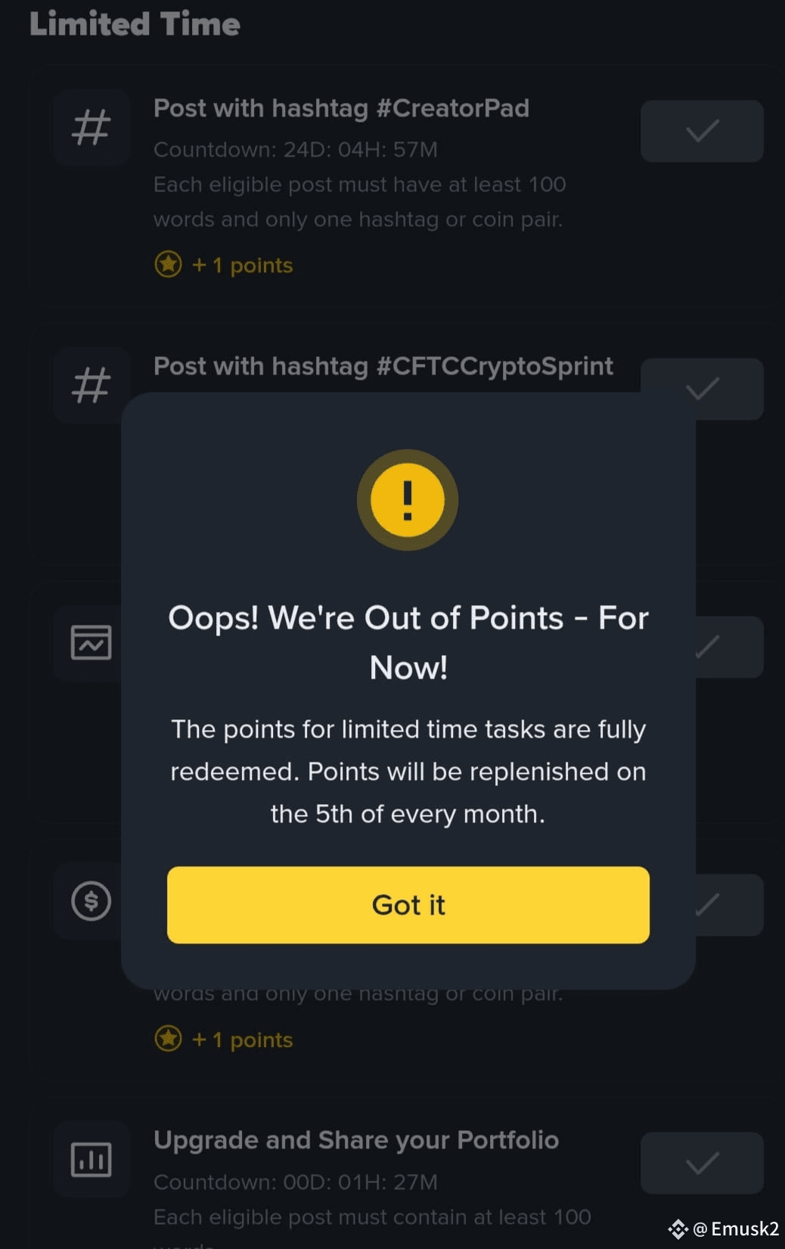785x1249 pixels.
Task: Open the portfolio bar chart icon
Action: [92, 1159]
